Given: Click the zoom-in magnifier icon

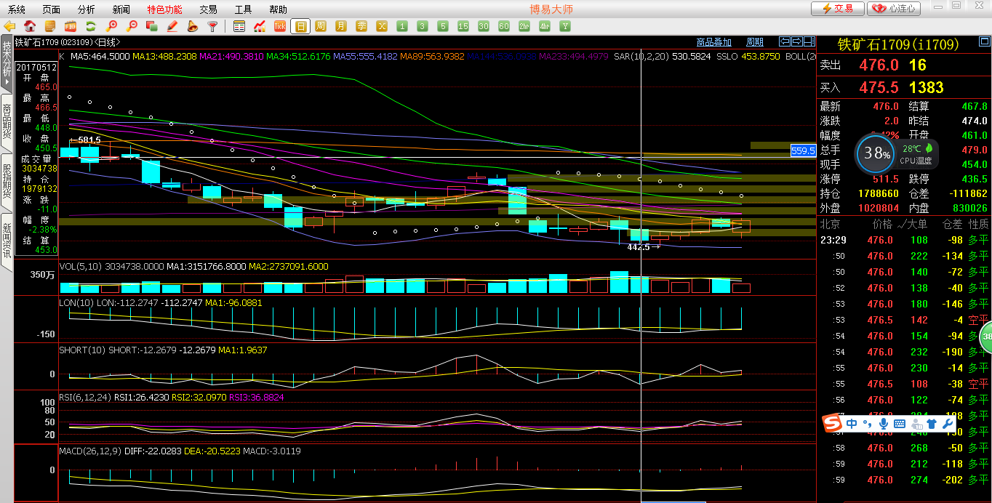Looking at the screenshot, I should pyautogui.click(x=111, y=26).
